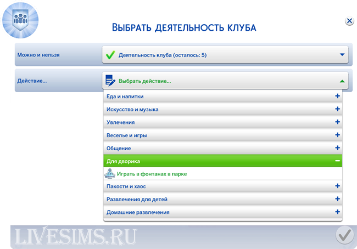Click the plus icon on the 'Веселье и игры' row
357x249 pixels.
point(337,135)
